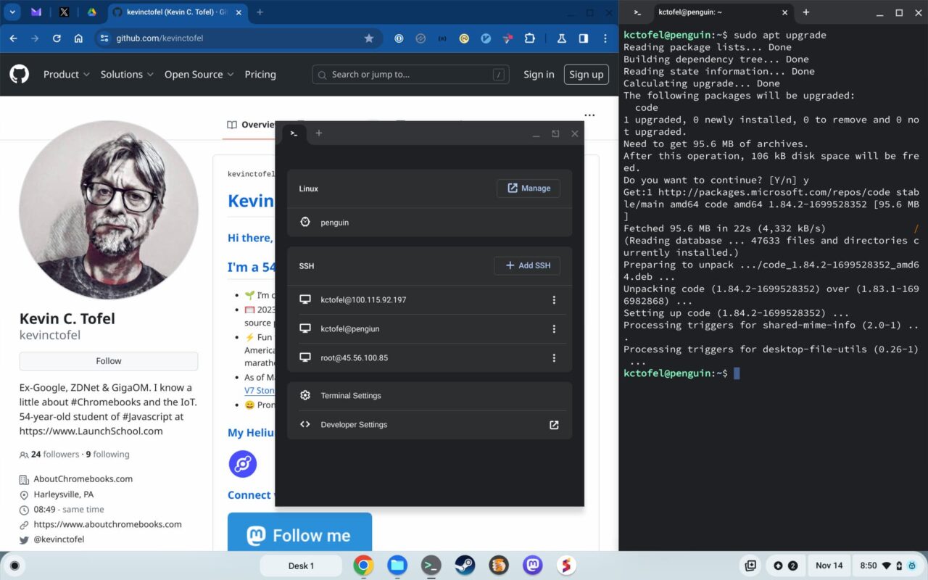Viewport: 928px width, 580px height.
Task: Click Sign in on GitHub
Action: pyautogui.click(x=539, y=74)
